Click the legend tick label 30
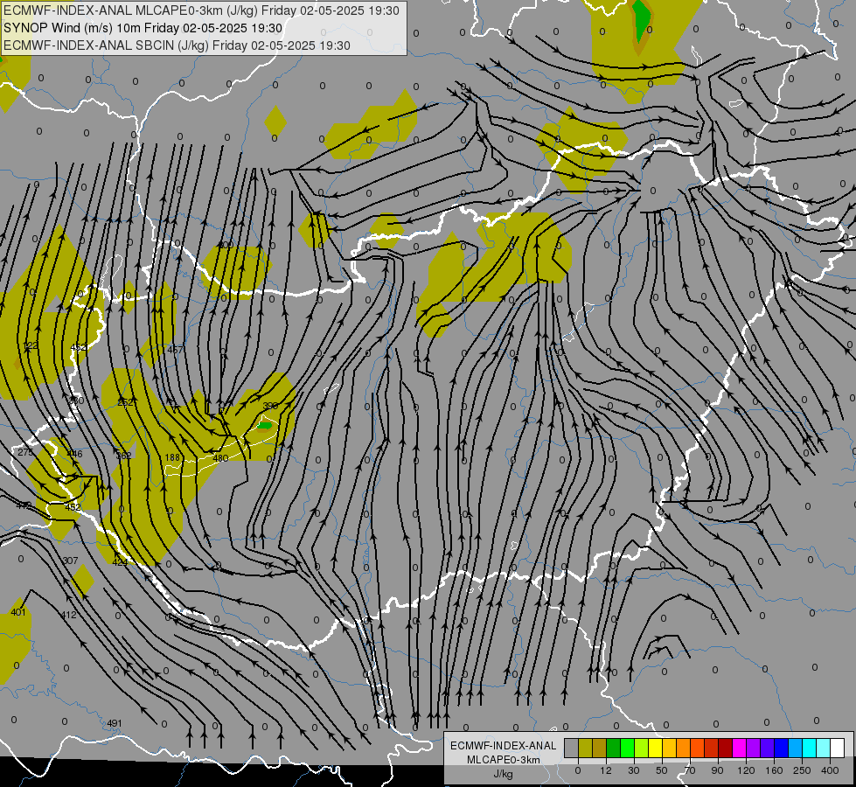The height and width of the screenshot is (787, 856). coord(634,770)
